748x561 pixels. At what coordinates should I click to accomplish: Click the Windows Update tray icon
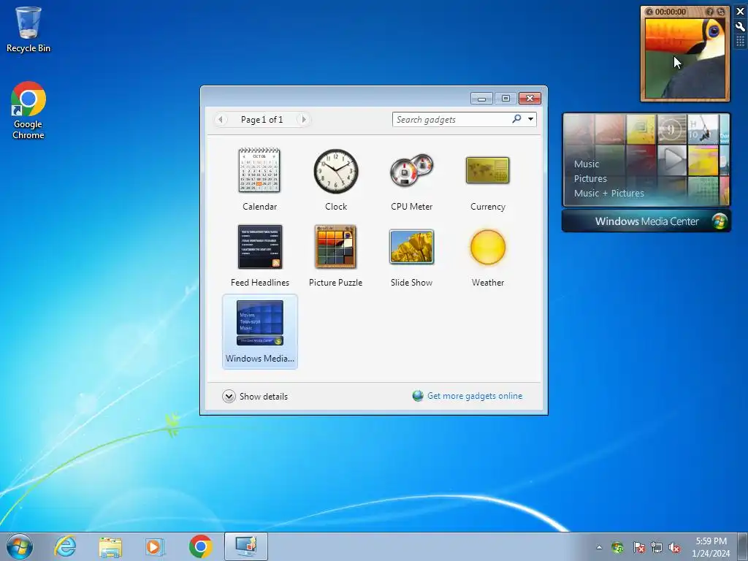pyautogui.click(x=617, y=547)
